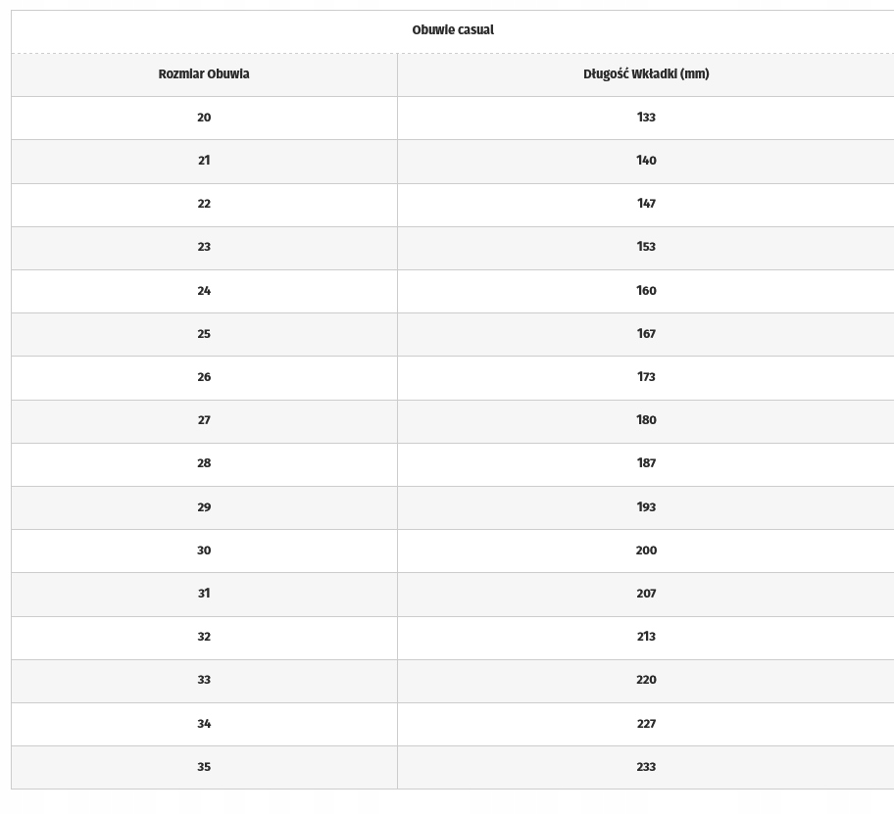Viewport: 894px width, 814px height.
Task: Click shoe size 28 cell
Action: [x=204, y=464]
